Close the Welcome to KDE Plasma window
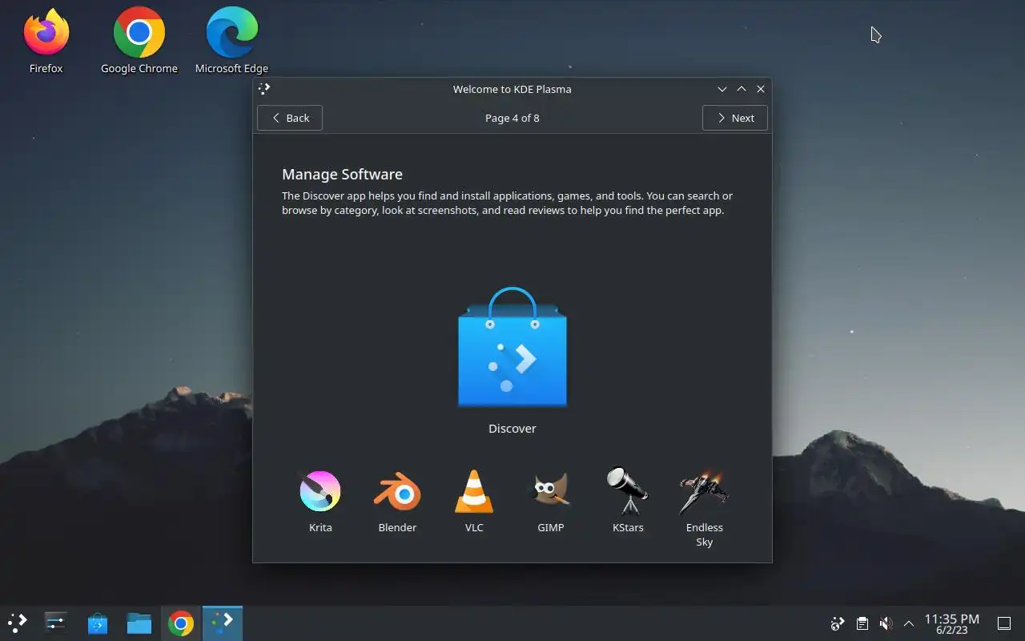Viewport: 1025px width, 641px height. click(761, 89)
